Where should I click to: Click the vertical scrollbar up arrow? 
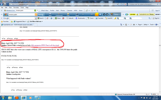(x=160, y=28)
